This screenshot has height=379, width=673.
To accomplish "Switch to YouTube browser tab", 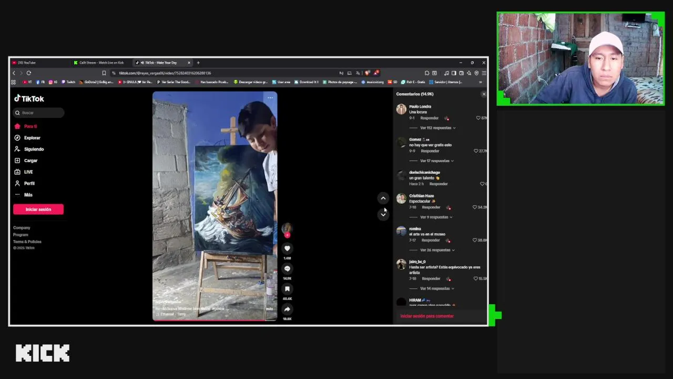I will pyautogui.click(x=39, y=63).
